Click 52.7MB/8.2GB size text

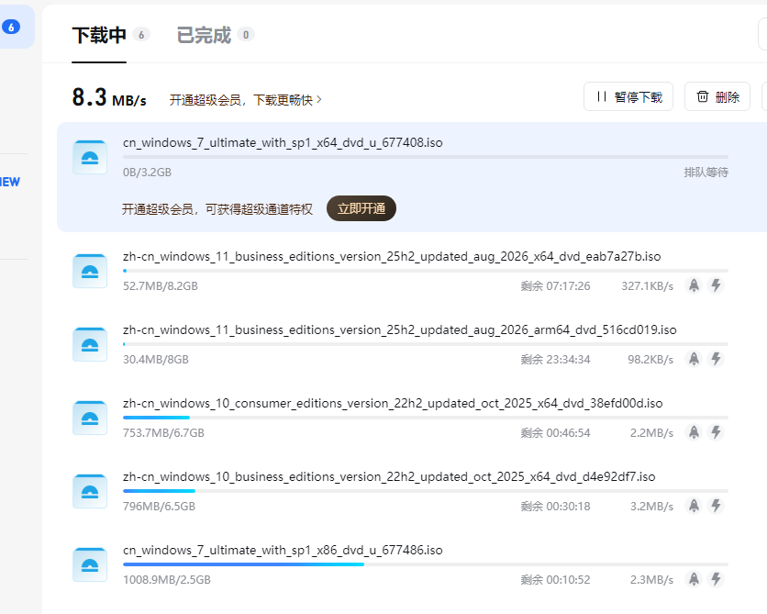pyautogui.click(x=161, y=285)
